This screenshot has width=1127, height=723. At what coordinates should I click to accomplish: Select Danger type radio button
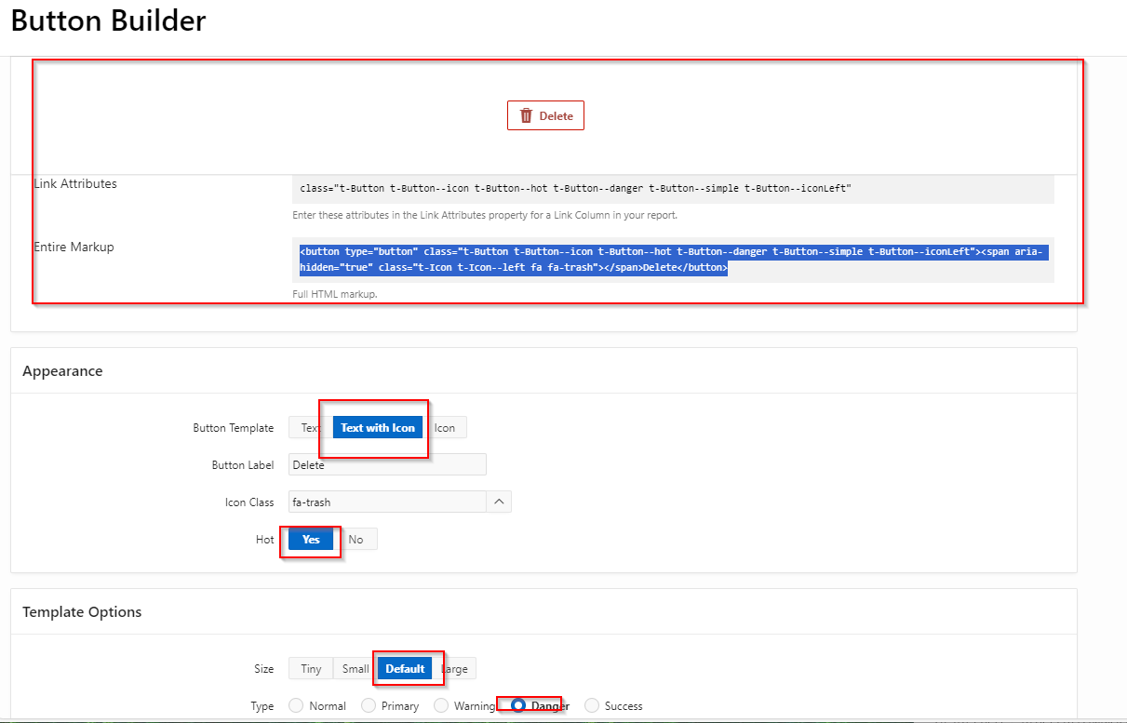(x=517, y=705)
